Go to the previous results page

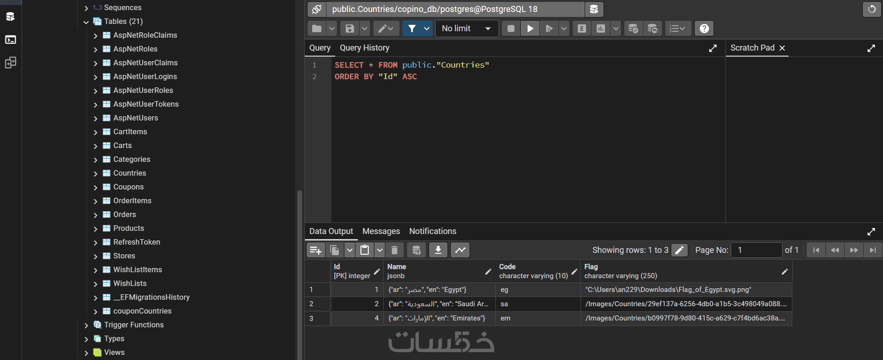click(x=835, y=250)
